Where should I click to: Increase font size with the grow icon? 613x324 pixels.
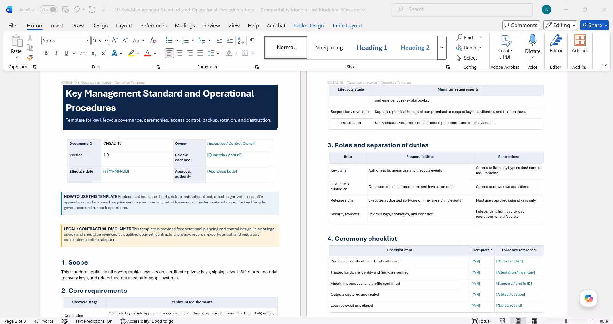[115, 40]
